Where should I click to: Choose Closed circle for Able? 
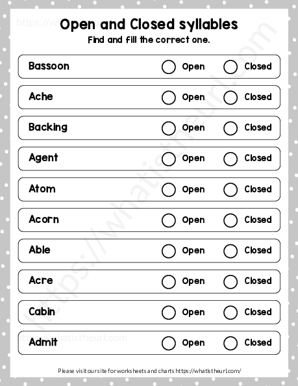(x=230, y=251)
